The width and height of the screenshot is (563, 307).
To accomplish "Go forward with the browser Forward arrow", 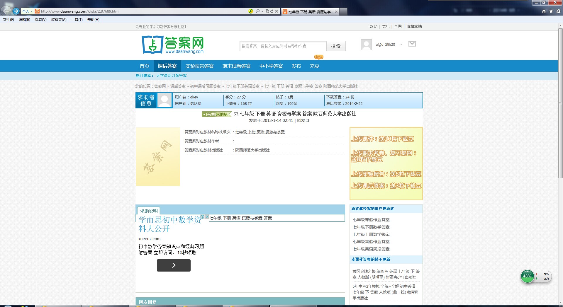I will click(16, 11).
